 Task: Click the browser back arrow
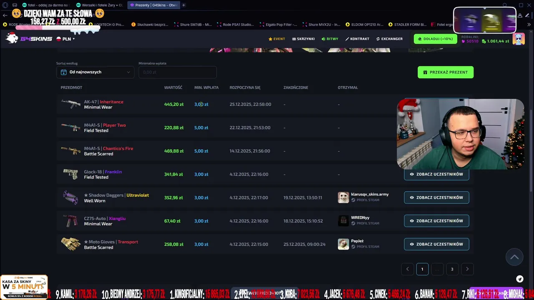coord(5,15)
